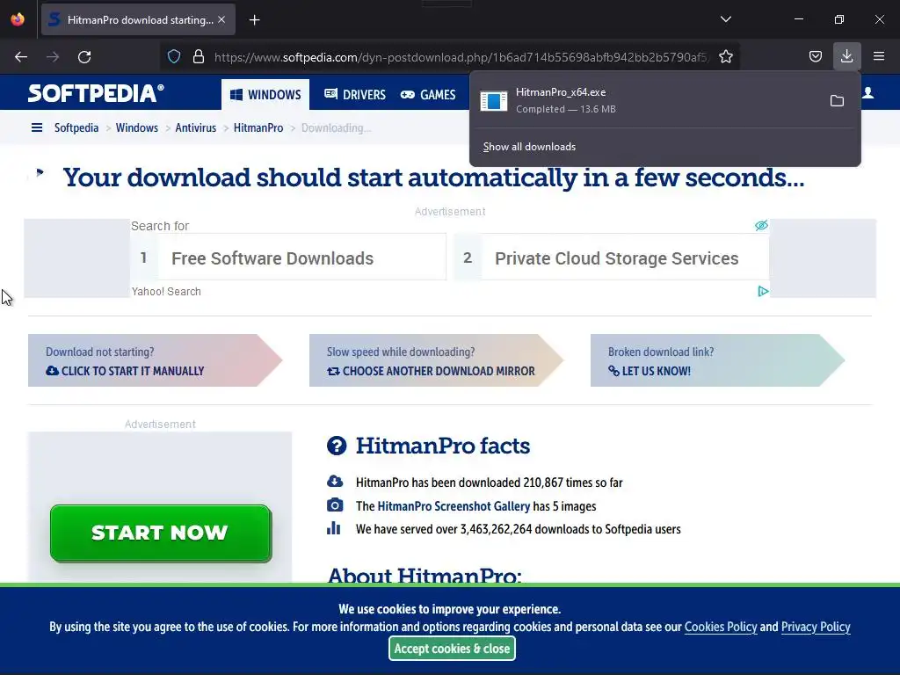This screenshot has width=900, height=675.
Task: Open the Games section tab
Action: (428, 95)
